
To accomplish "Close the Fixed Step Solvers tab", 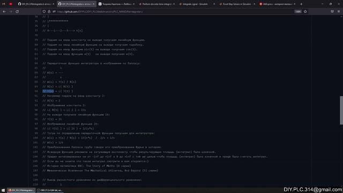I will [x=254, y=4].
